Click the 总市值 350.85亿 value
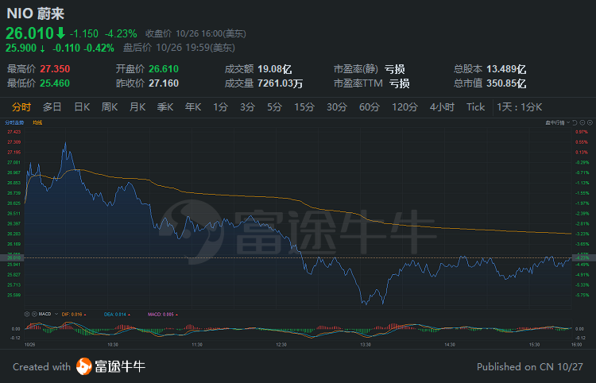The height and width of the screenshot is (383, 596). (x=506, y=83)
